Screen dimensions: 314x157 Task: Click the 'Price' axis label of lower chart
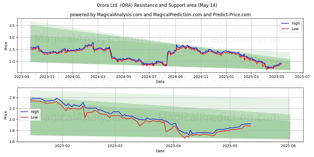[x=6, y=115]
